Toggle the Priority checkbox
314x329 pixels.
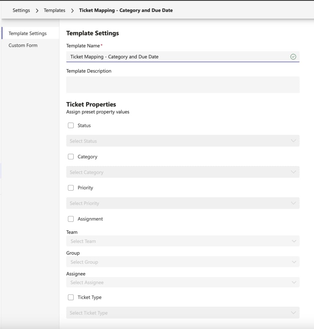[x=71, y=188]
